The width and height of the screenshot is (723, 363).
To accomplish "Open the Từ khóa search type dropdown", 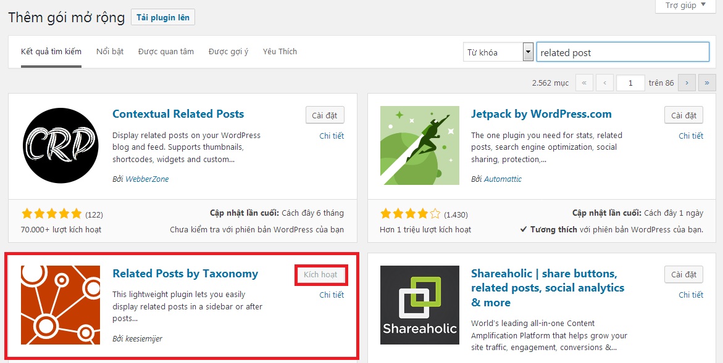I will tap(498, 52).
